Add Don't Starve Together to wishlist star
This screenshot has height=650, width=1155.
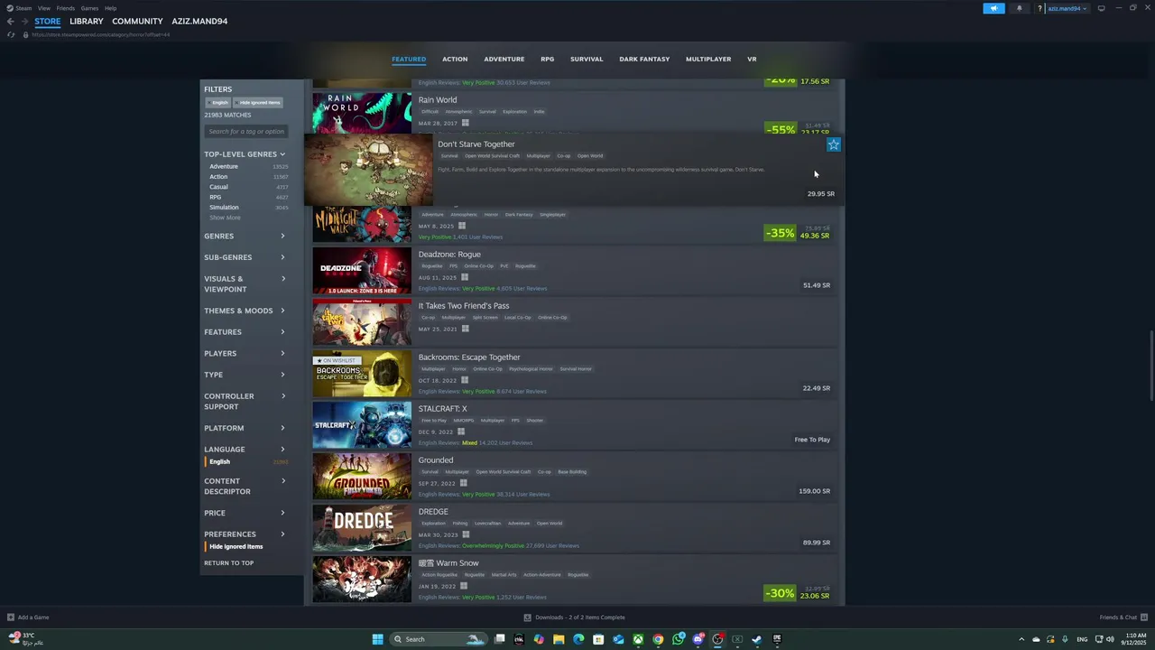click(834, 144)
